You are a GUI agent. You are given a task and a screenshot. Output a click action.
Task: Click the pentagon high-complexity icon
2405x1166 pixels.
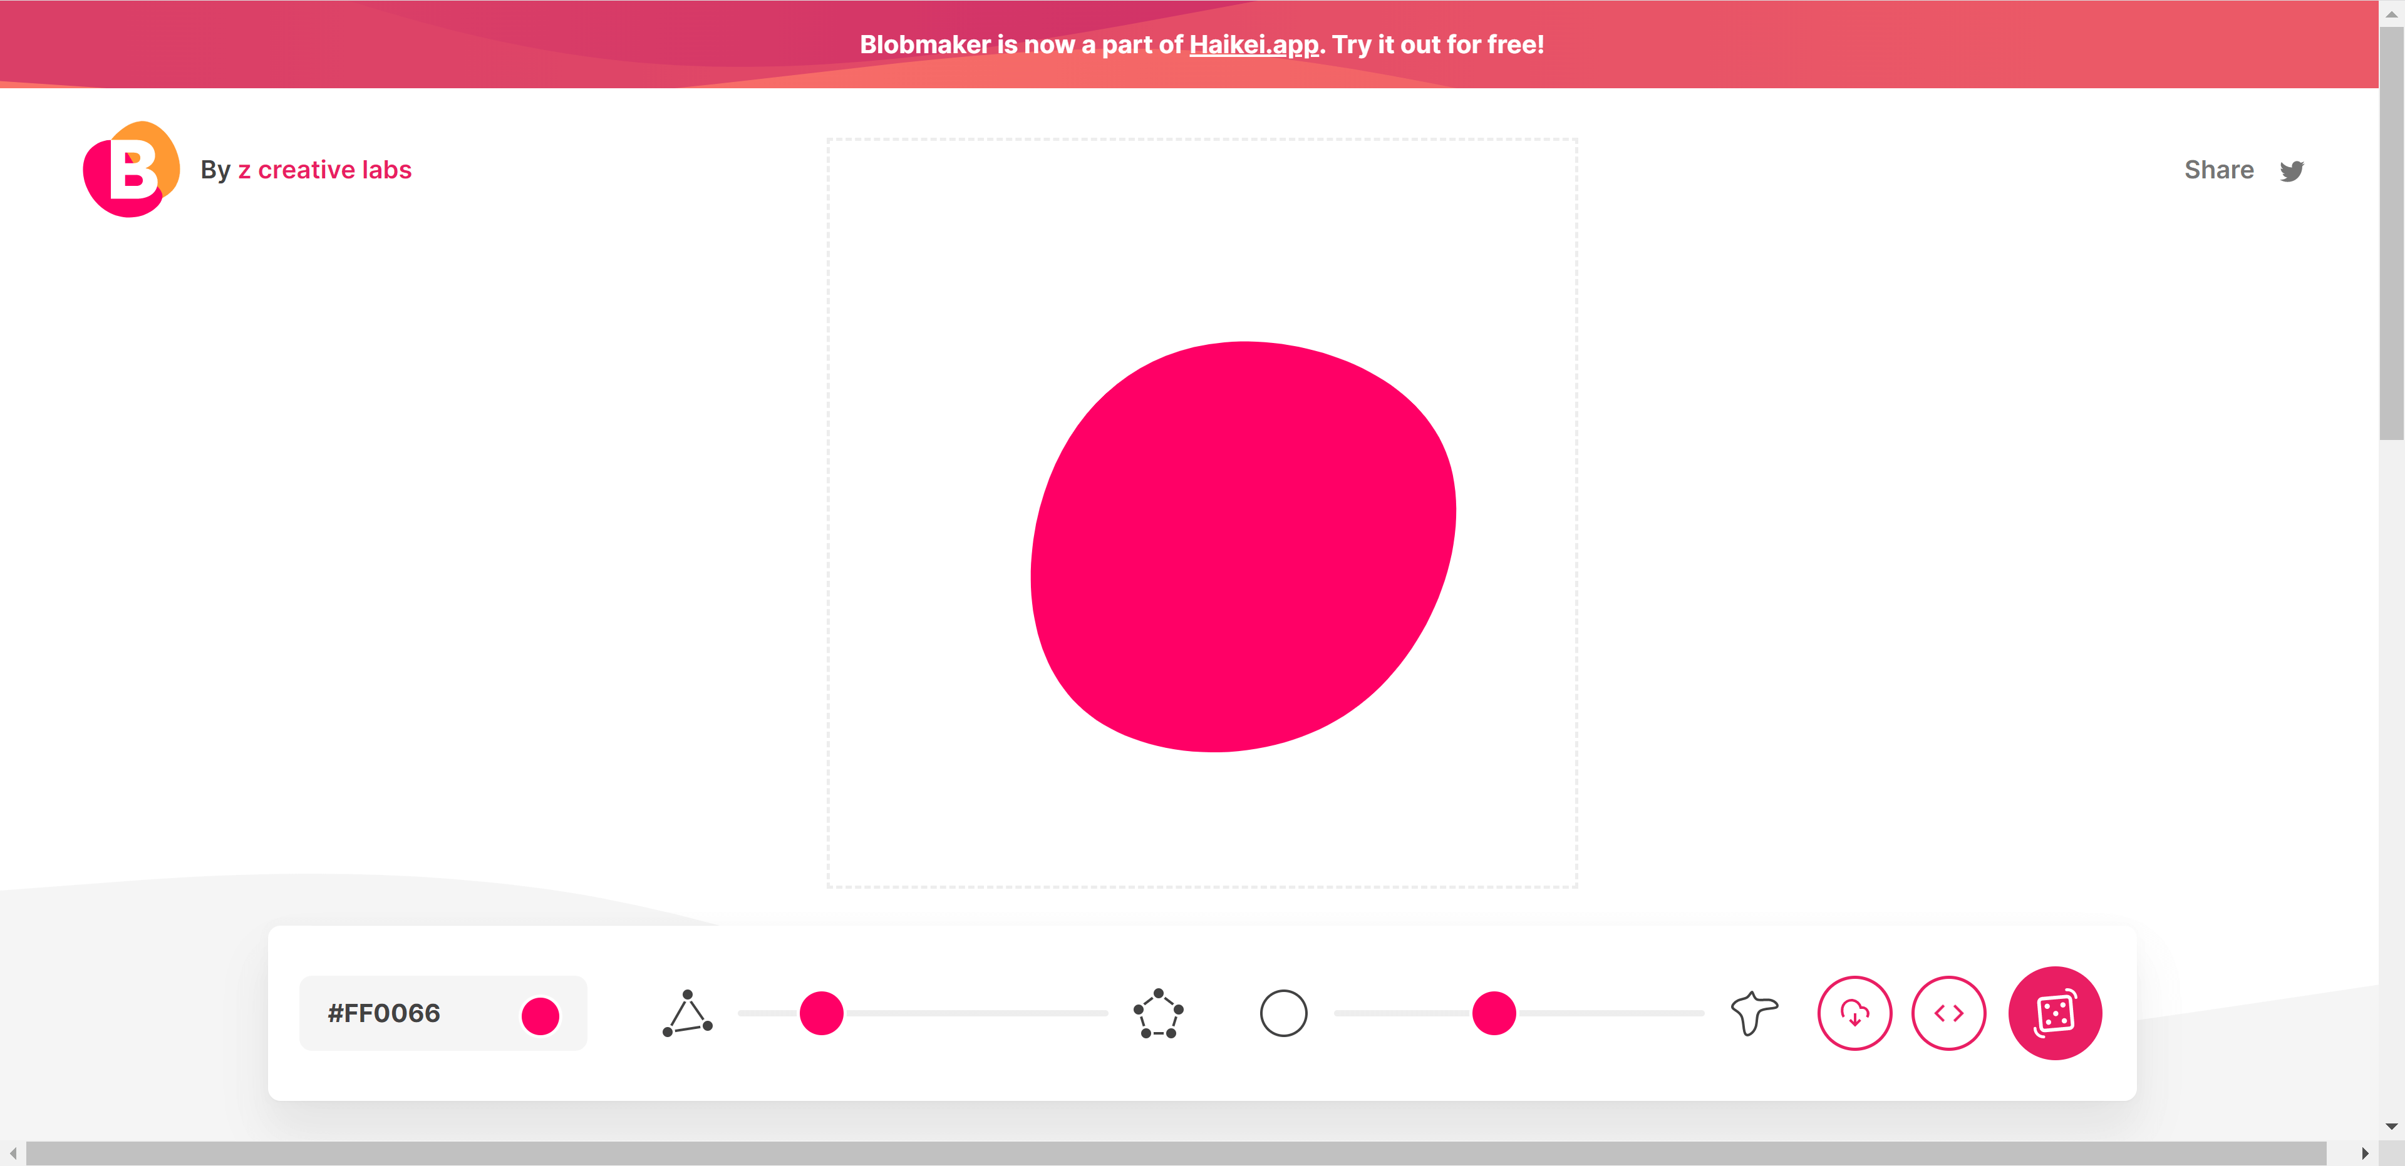point(1157,1013)
